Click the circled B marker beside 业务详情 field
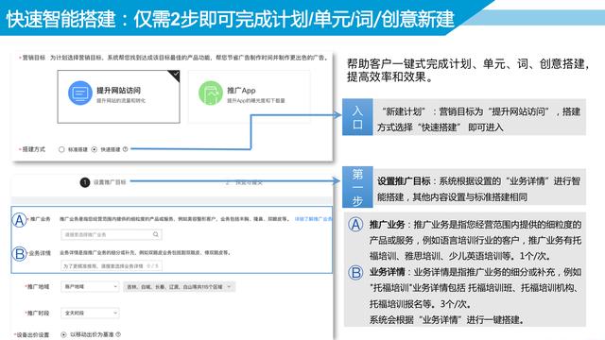This screenshot has height=340, width=605. [19, 254]
